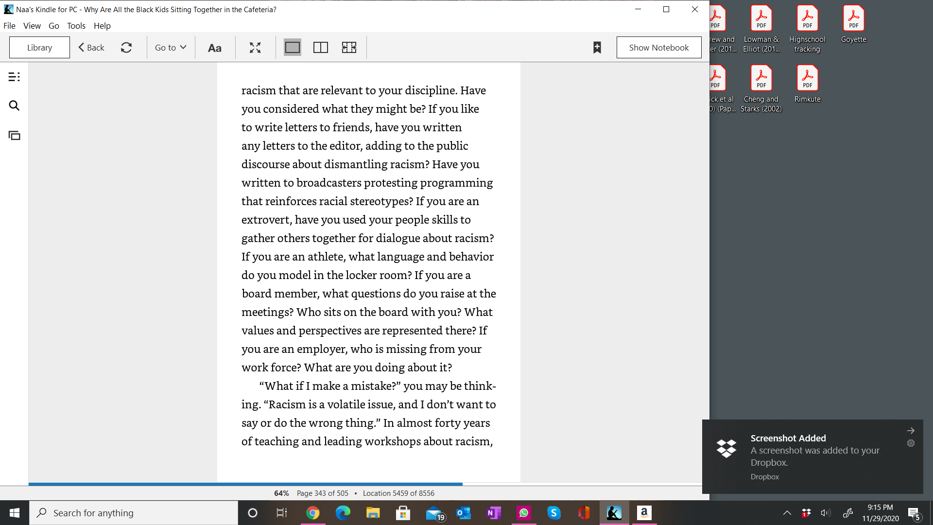Viewport: 933px width, 525px height.
Task: Launch Google Chrome from taskbar
Action: point(312,513)
